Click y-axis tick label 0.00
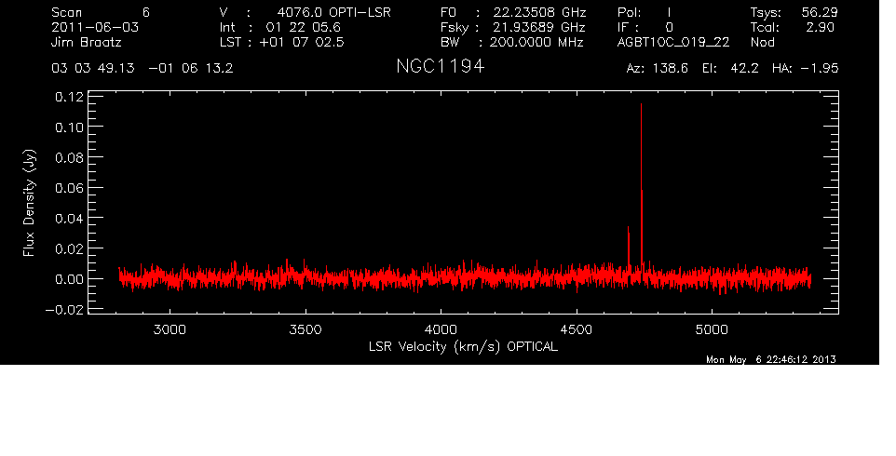 [69, 279]
